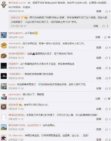Reply to the comment posted at 11:11
Viewport: 111px width, 141px height.
click(x=99, y=119)
